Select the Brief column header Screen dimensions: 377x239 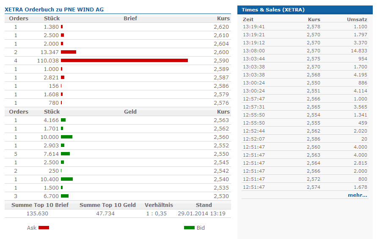[x=130, y=19]
